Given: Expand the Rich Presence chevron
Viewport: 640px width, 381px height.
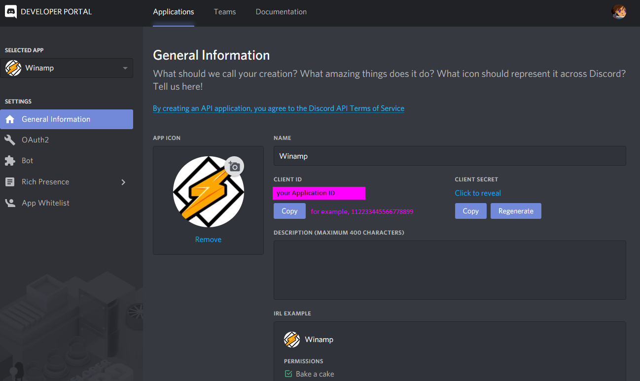Looking at the screenshot, I should [123, 182].
